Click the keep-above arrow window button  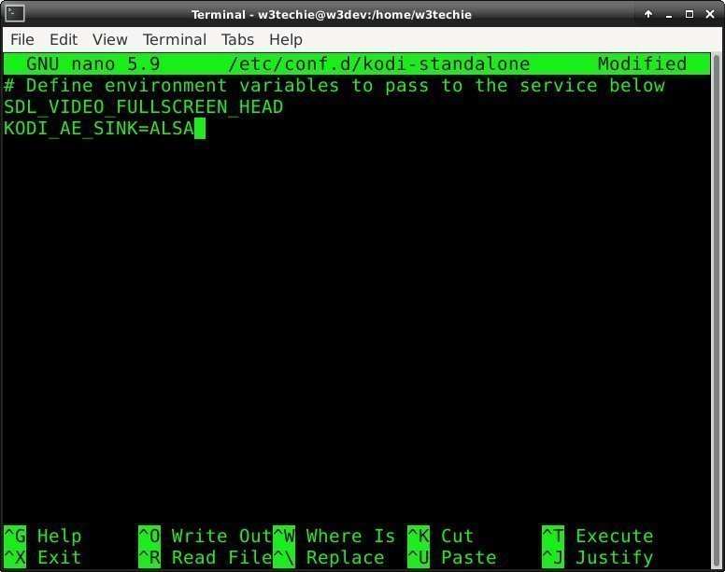click(x=648, y=14)
